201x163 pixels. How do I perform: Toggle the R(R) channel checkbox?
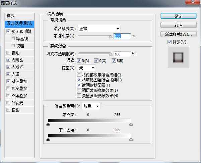tap(79, 60)
